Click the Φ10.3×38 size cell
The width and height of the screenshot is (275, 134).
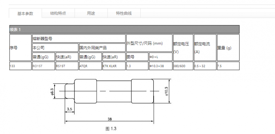click(x=161, y=66)
